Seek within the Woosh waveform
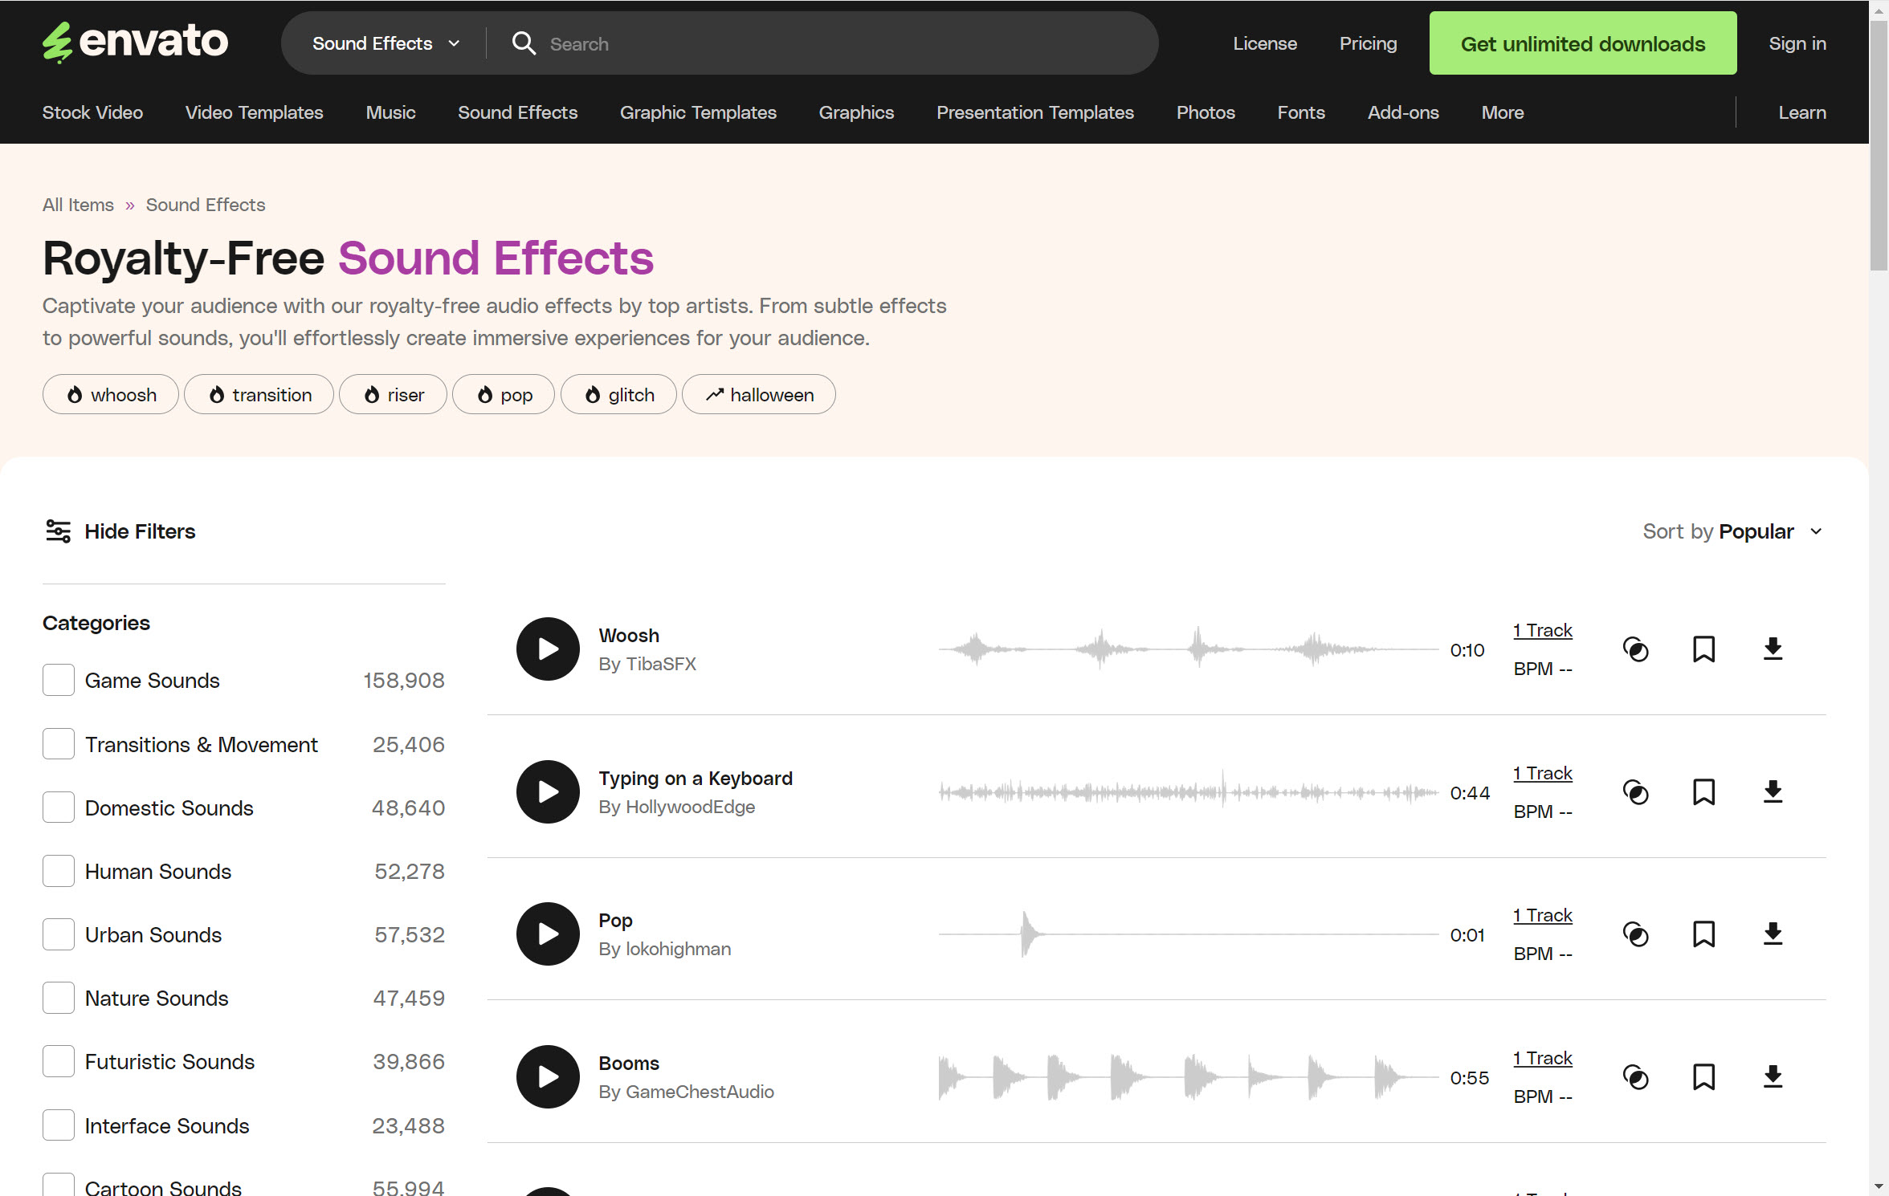Screen dimensions: 1889x1196 tap(1187, 649)
